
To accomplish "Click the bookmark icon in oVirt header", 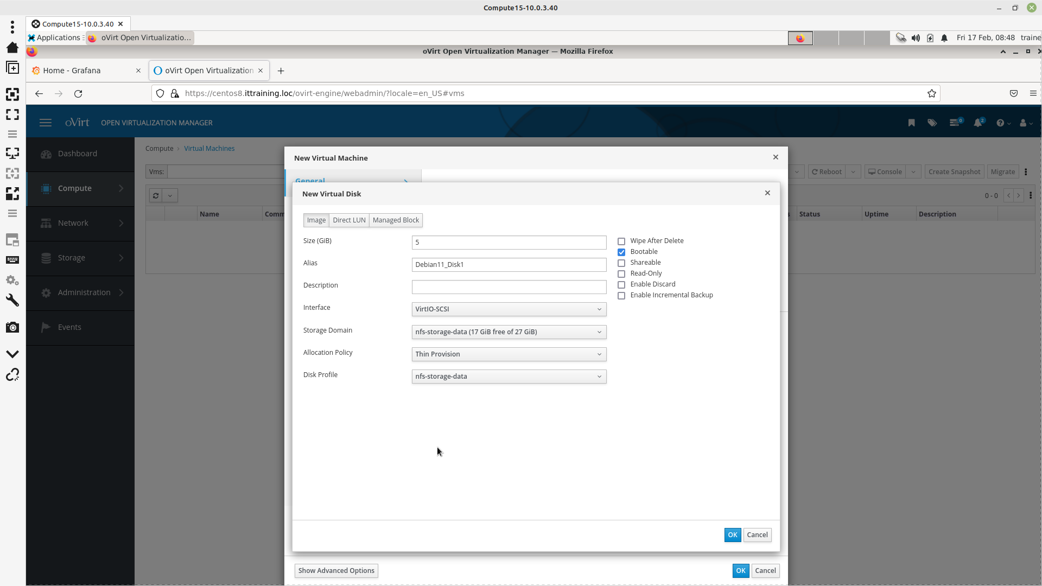I will coord(911,123).
